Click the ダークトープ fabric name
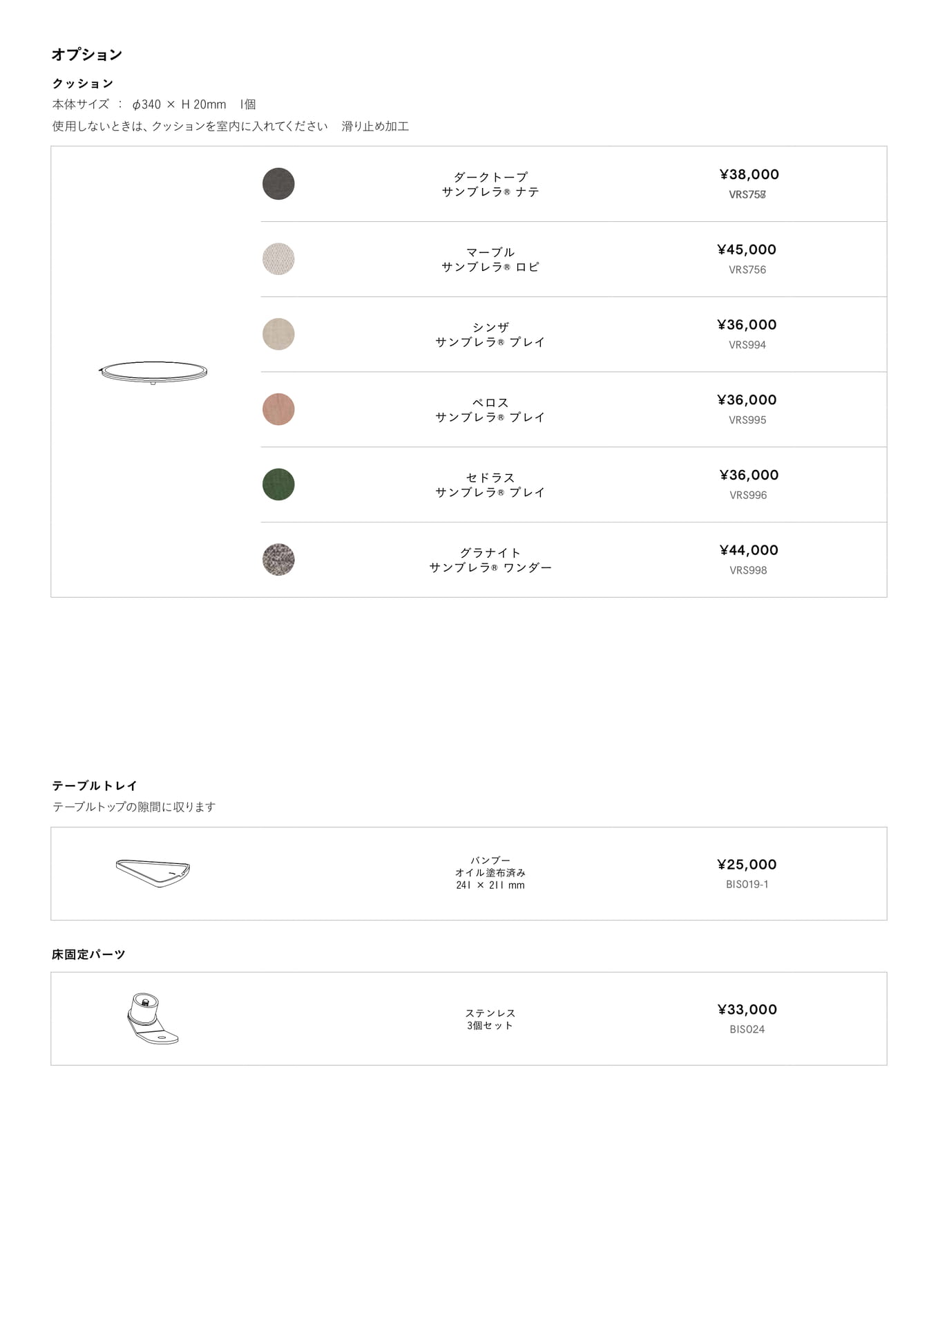Viewport: 938px width, 1327px height. (x=490, y=177)
